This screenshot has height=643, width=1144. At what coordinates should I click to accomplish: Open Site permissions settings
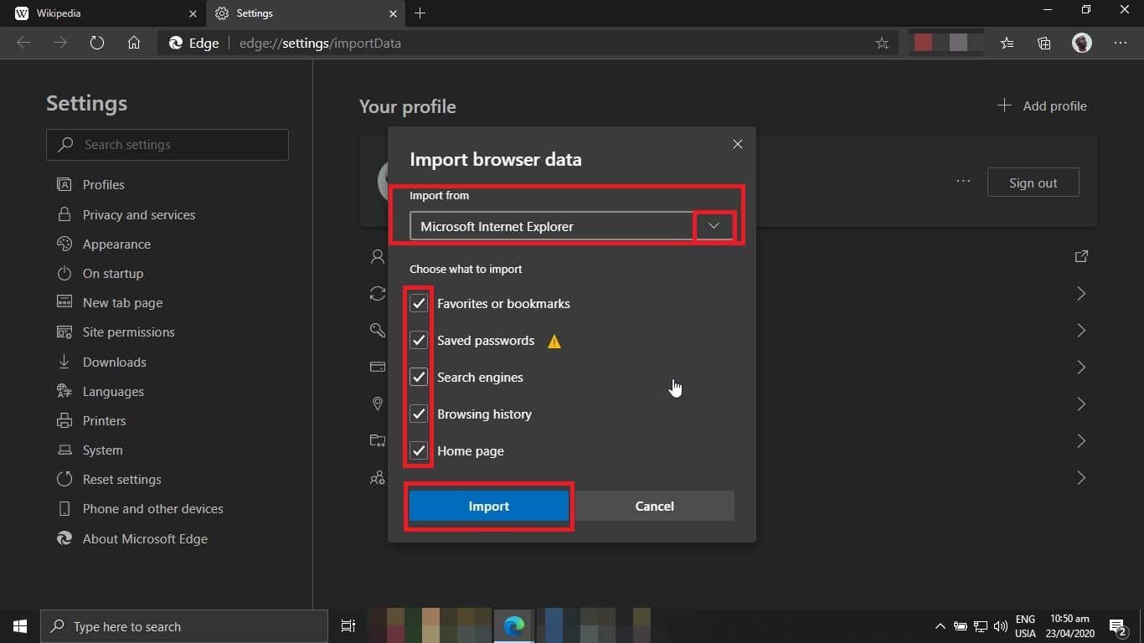[x=128, y=332]
